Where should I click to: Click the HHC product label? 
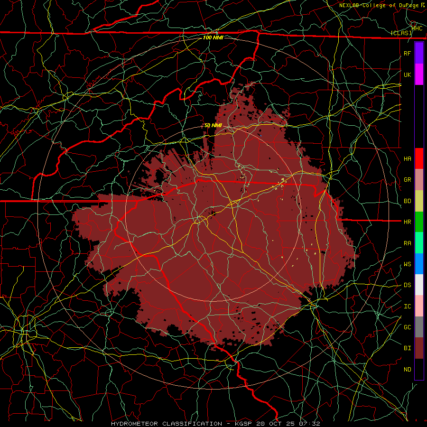pos(417,28)
